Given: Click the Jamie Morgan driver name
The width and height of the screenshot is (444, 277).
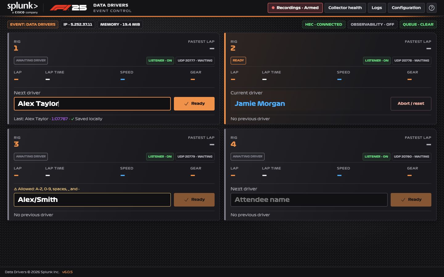Looking at the screenshot, I should tap(260, 104).
